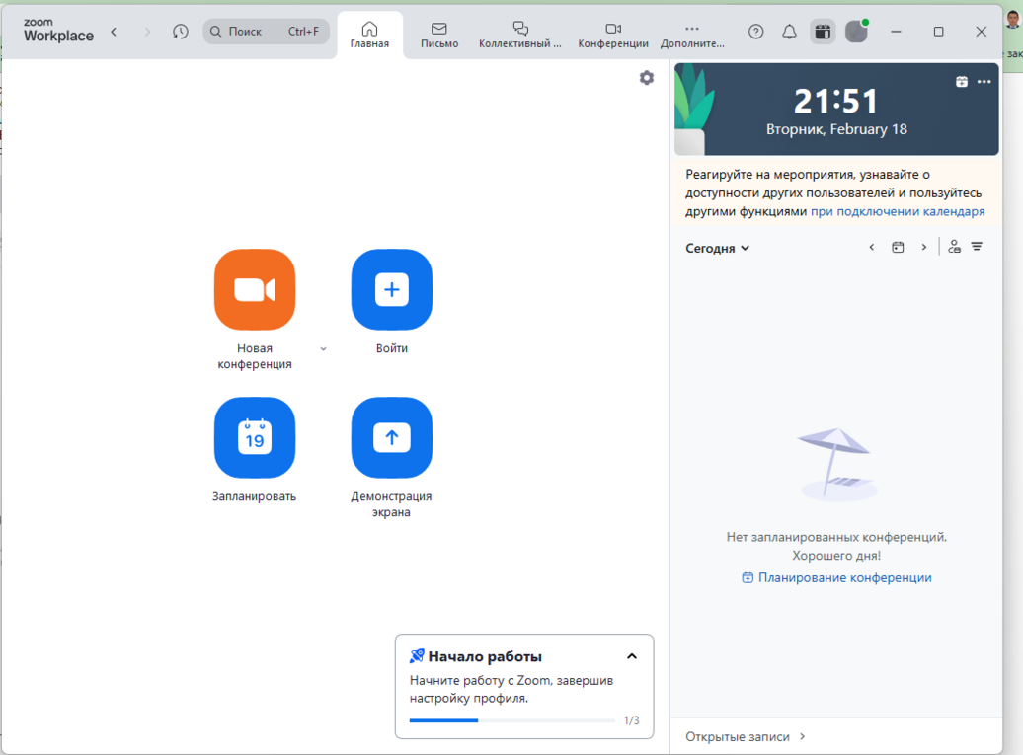Start a new conference with the orange camera icon
Viewport: 1023px width, 755px height.
coord(254,289)
